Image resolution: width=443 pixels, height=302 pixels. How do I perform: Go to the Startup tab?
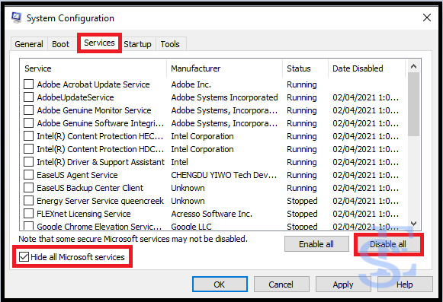137,44
